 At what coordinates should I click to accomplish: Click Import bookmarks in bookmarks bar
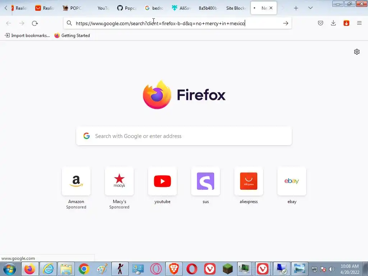27,36
